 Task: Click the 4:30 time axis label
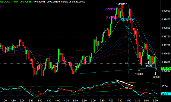tap(66, 100)
